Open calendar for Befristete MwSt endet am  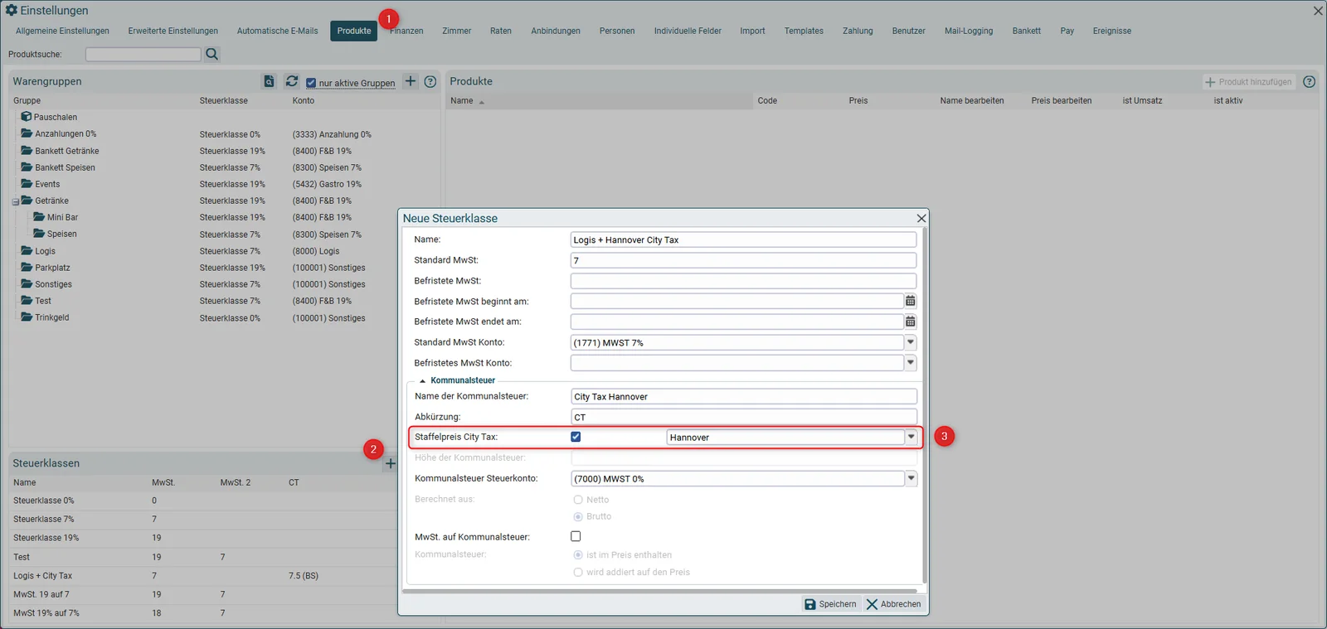click(911, 322)
